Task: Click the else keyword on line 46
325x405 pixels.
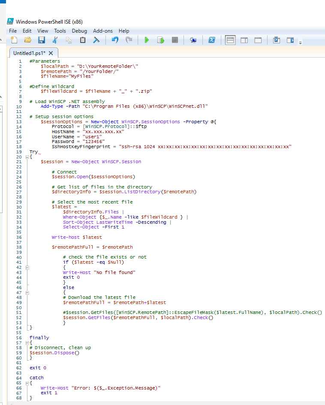Action: point(69,288)
